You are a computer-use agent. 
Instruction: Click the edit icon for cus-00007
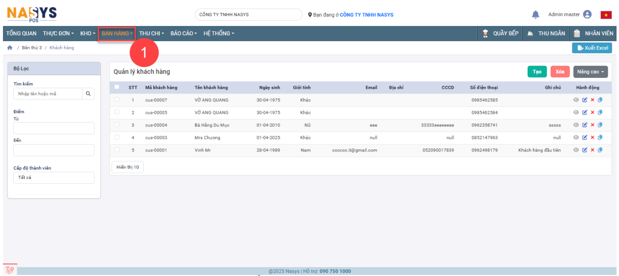(x=585, y=100)
